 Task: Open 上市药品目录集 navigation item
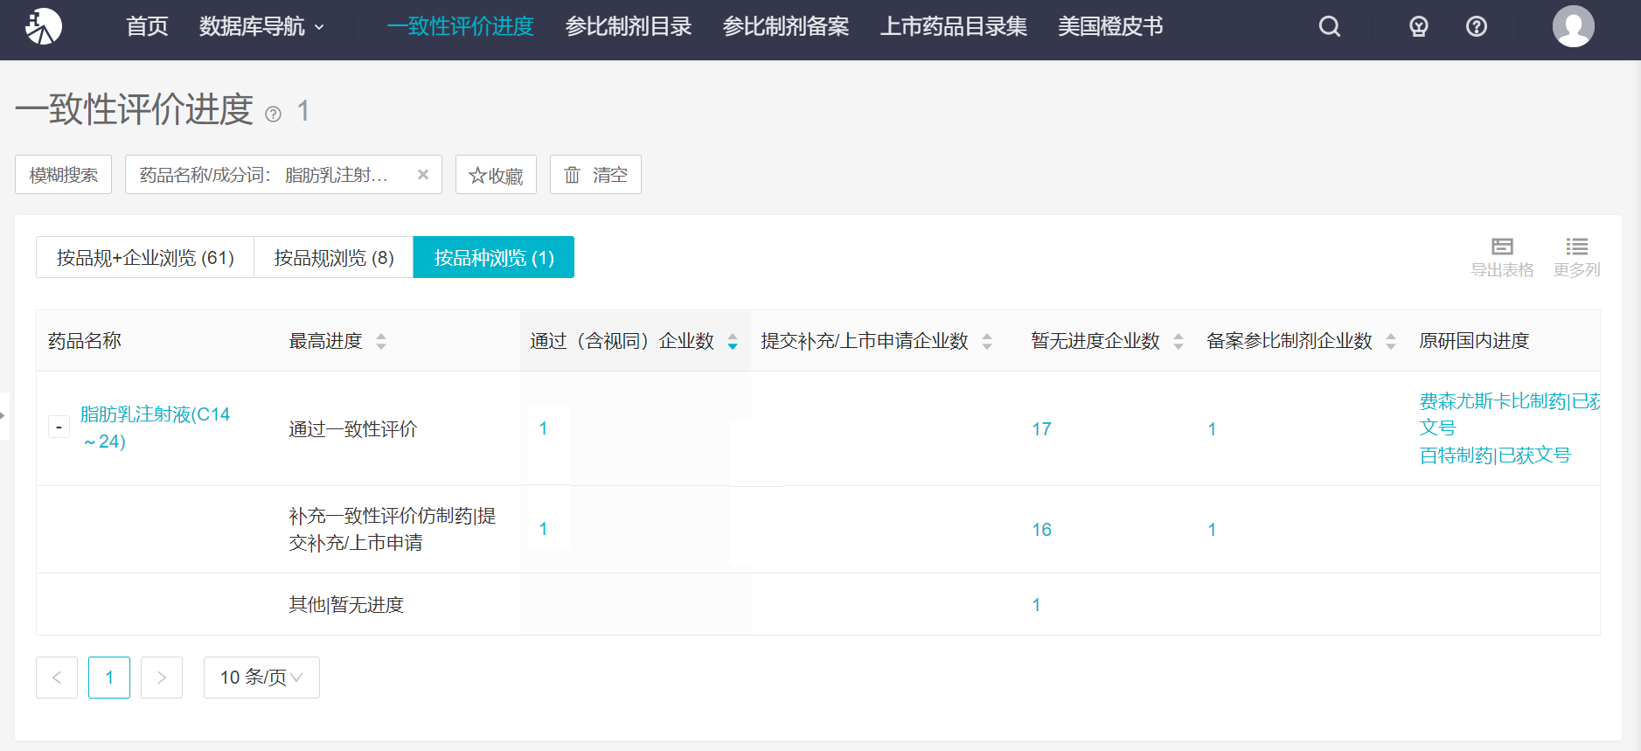pyautogui.click(x=954, y=26)
